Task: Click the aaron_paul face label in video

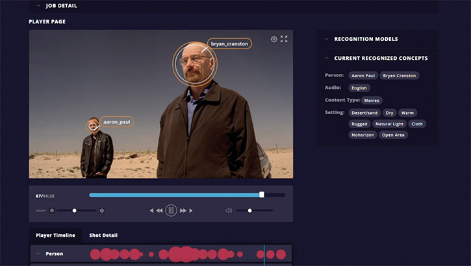Action: pyautogui.click(x=117, y=121)
